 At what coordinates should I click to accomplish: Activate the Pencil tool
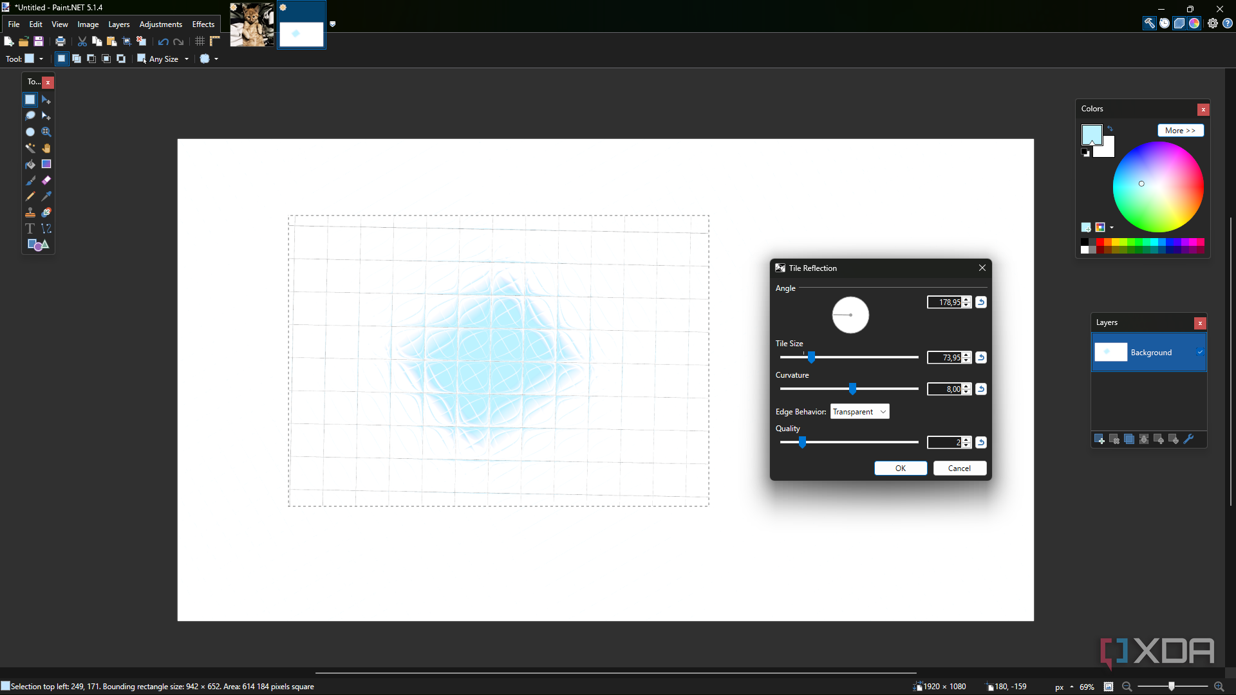pyautogui.click(x=30, y=196)
